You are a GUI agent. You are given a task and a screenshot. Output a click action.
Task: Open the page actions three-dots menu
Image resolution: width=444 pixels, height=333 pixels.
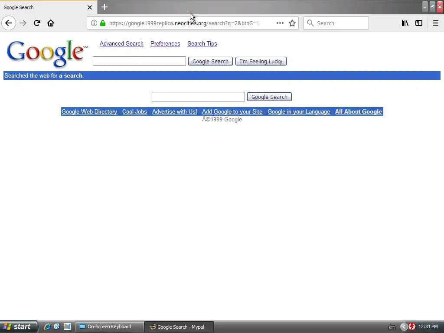280,23
